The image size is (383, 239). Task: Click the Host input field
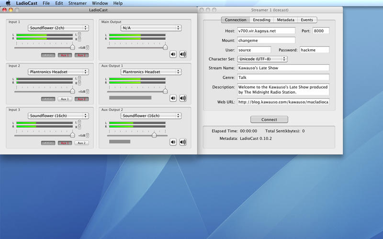[266, 31]
